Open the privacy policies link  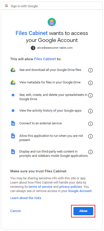71,187
